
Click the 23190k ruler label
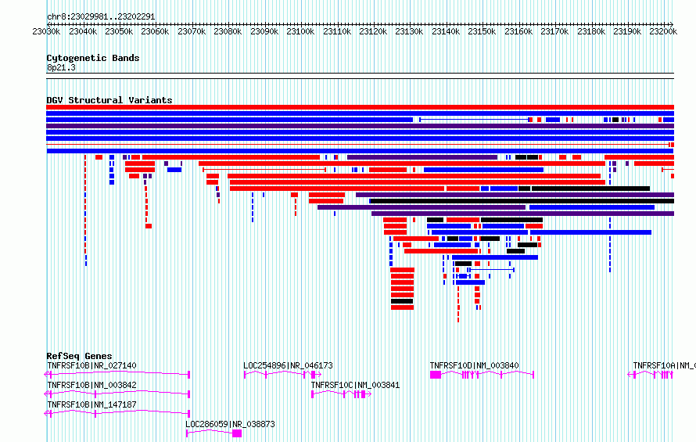(x=627, y=31)
